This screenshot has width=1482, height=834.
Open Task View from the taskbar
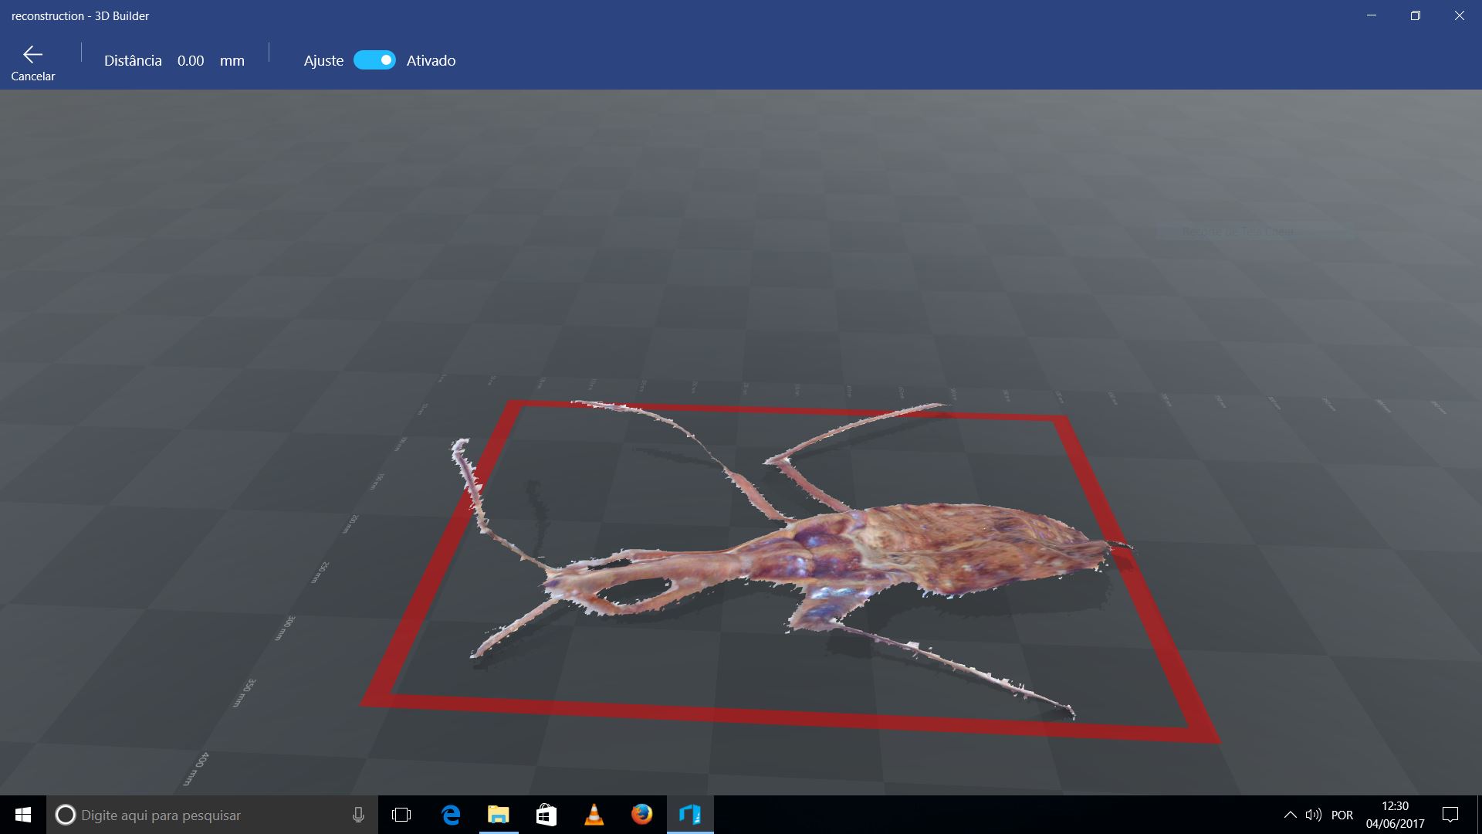coord(401,815)
